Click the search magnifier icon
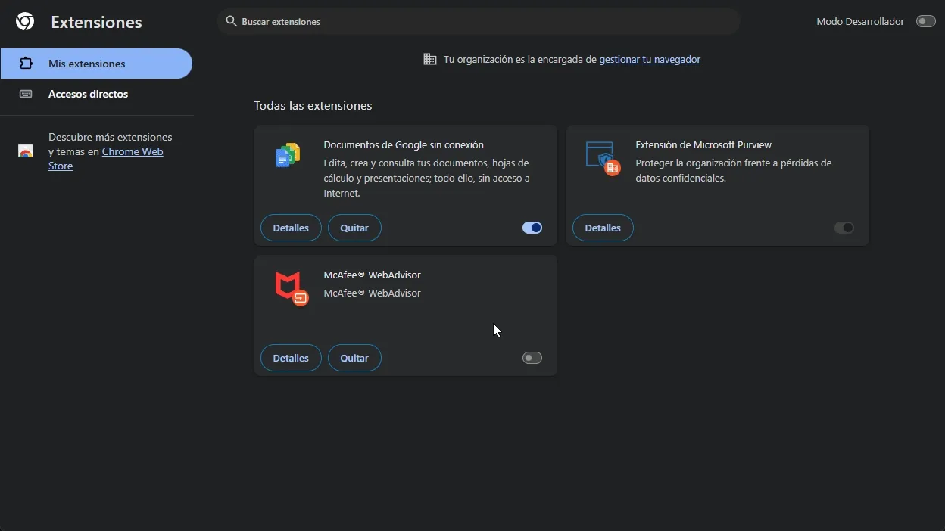The height and width of the screenshot is (531, 945). tap(231, 21)
